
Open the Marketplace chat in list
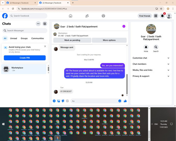pyautogui.click(x=24, y=69)
